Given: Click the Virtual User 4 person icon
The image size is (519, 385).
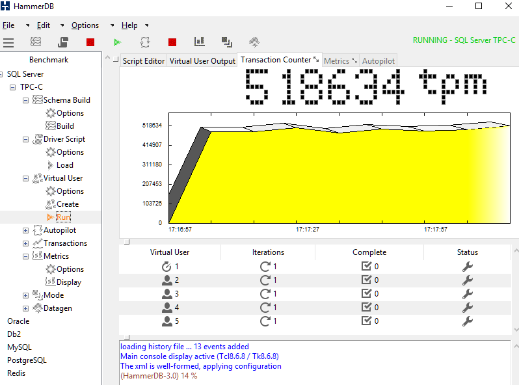Looking at the screenshot, I should pyautogui.click(x=166, y=308).
